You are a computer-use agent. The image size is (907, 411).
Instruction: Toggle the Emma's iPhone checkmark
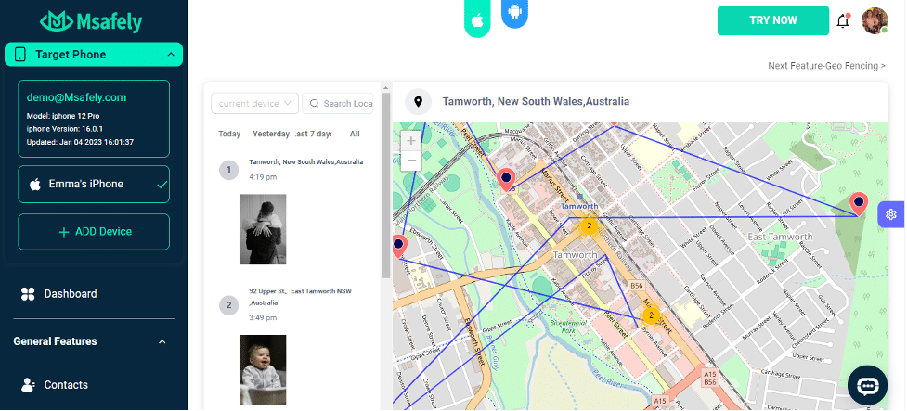click(162, 185)
